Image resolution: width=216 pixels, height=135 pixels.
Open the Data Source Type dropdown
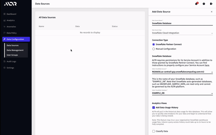tap(183, 33)
